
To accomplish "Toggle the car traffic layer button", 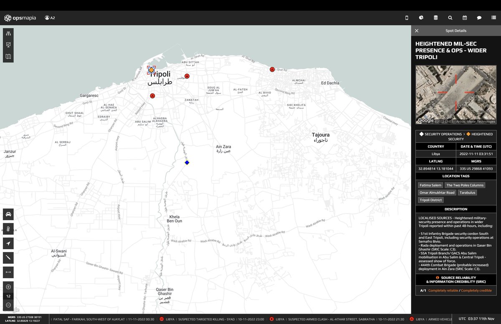I will click(8, 215).
